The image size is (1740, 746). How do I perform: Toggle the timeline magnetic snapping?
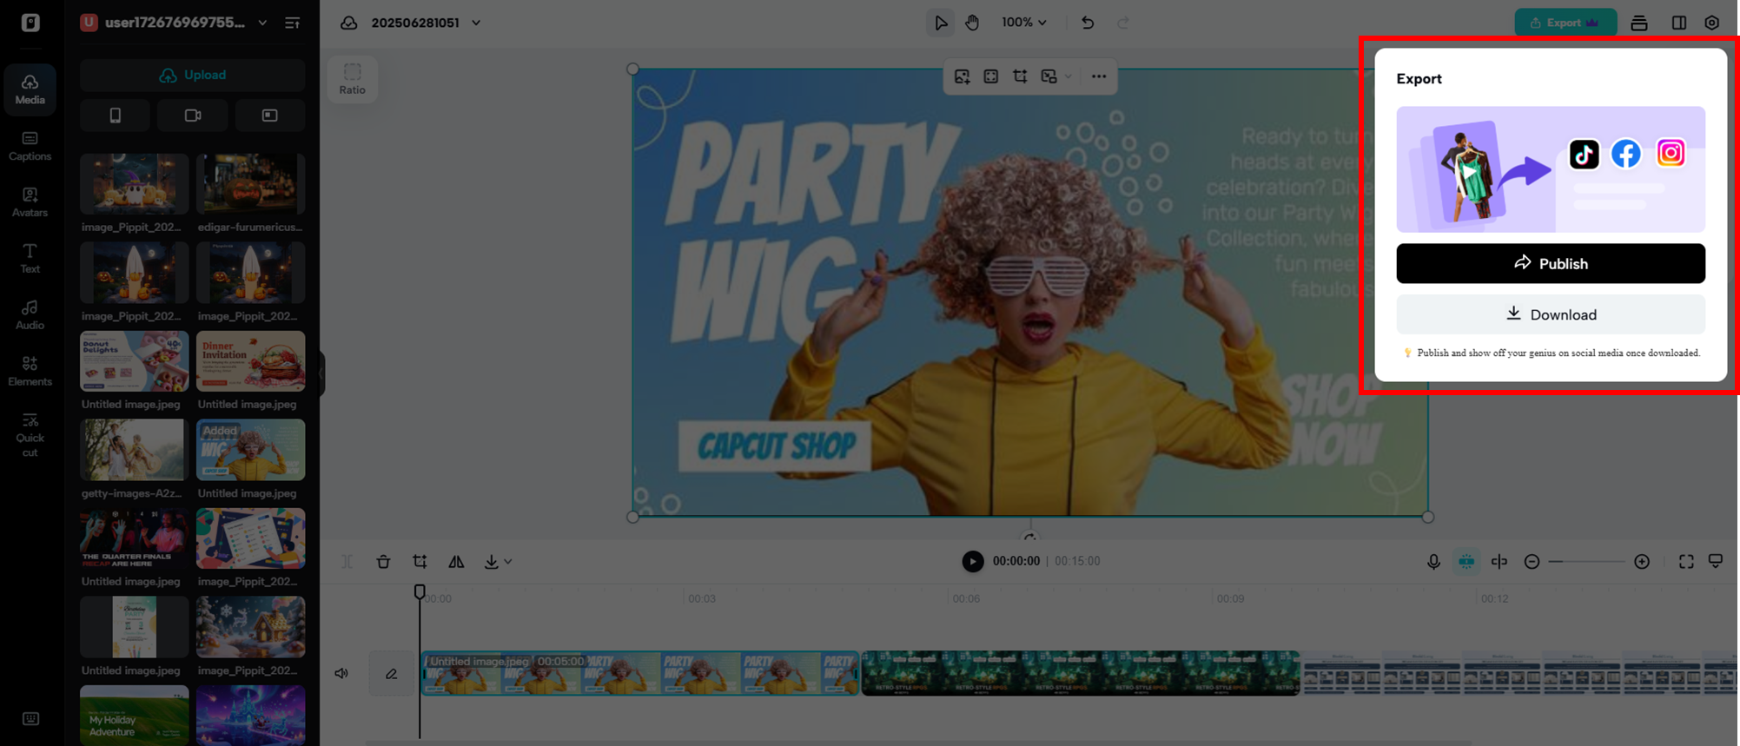[x=1466, y=562]
